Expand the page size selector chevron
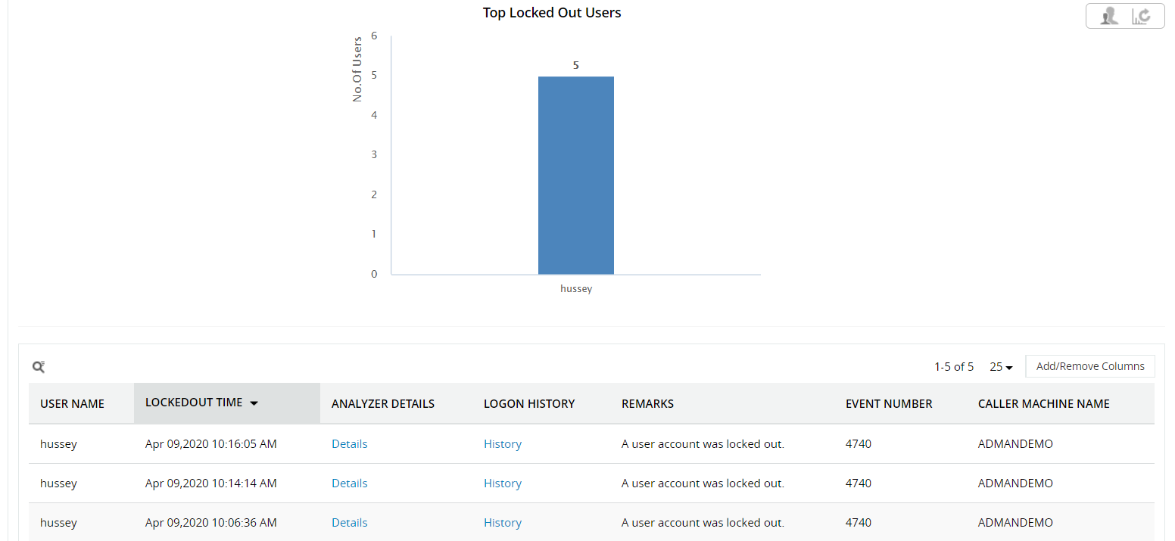1175x541 pixels. coord(1008,367)
